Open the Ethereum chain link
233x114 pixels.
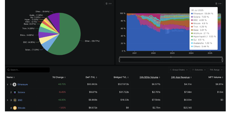point(23,85)
